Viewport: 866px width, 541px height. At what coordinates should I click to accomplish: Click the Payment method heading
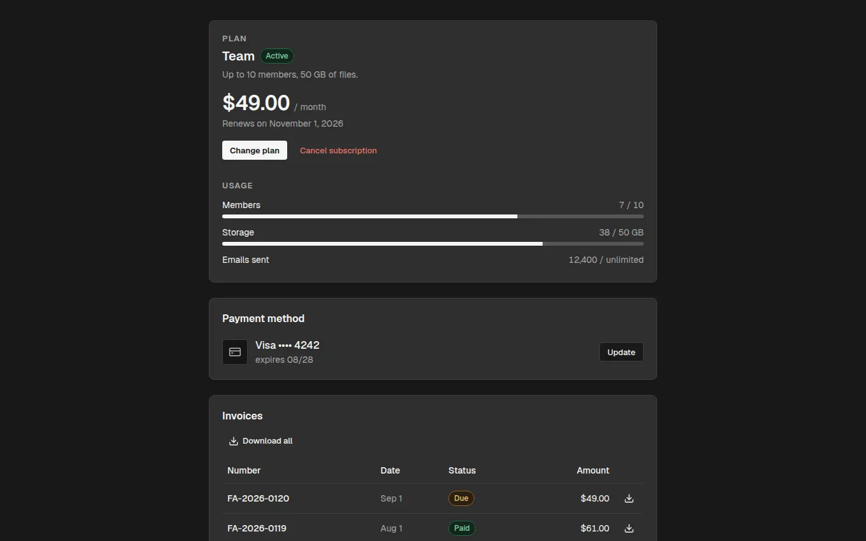pos(263,318)
